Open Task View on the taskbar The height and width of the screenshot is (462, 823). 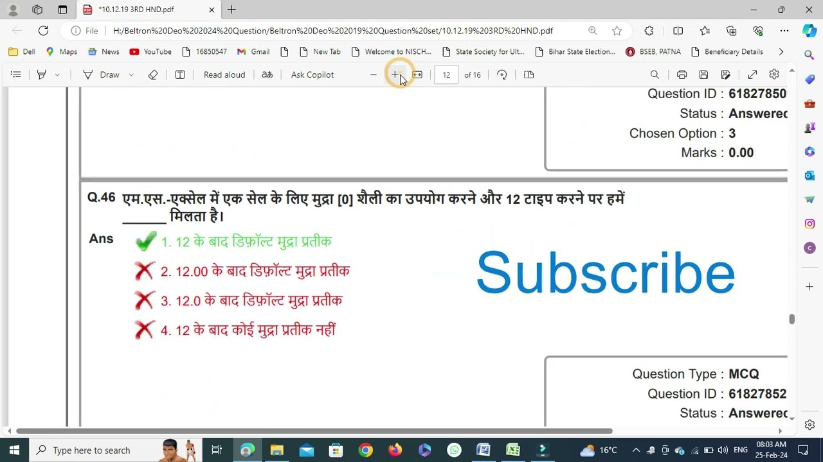coord(217,450)
